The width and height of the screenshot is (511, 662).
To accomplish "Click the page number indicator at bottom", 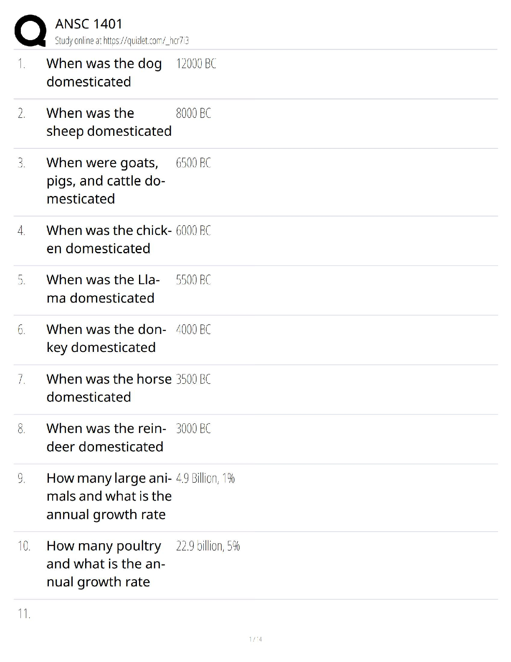I will [x=255, y=639].
